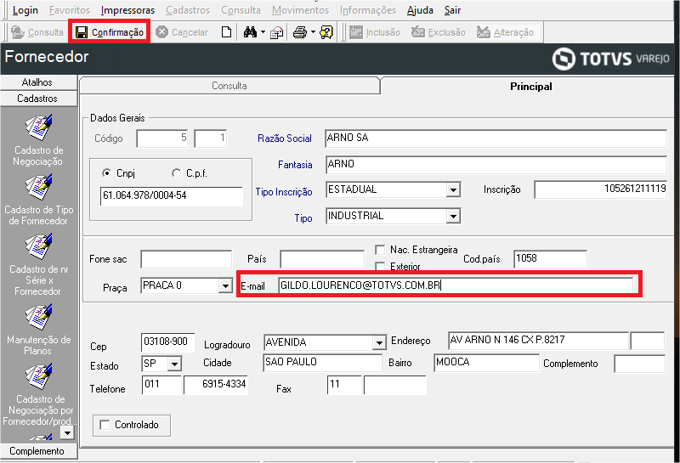
Task: Click the Bairro input field
Action: [x=486, y=363]
